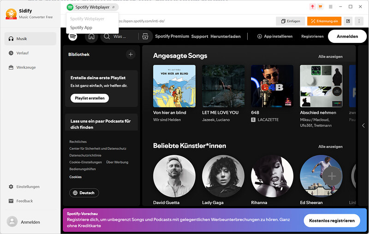Open the Herunterladen link

226,36
